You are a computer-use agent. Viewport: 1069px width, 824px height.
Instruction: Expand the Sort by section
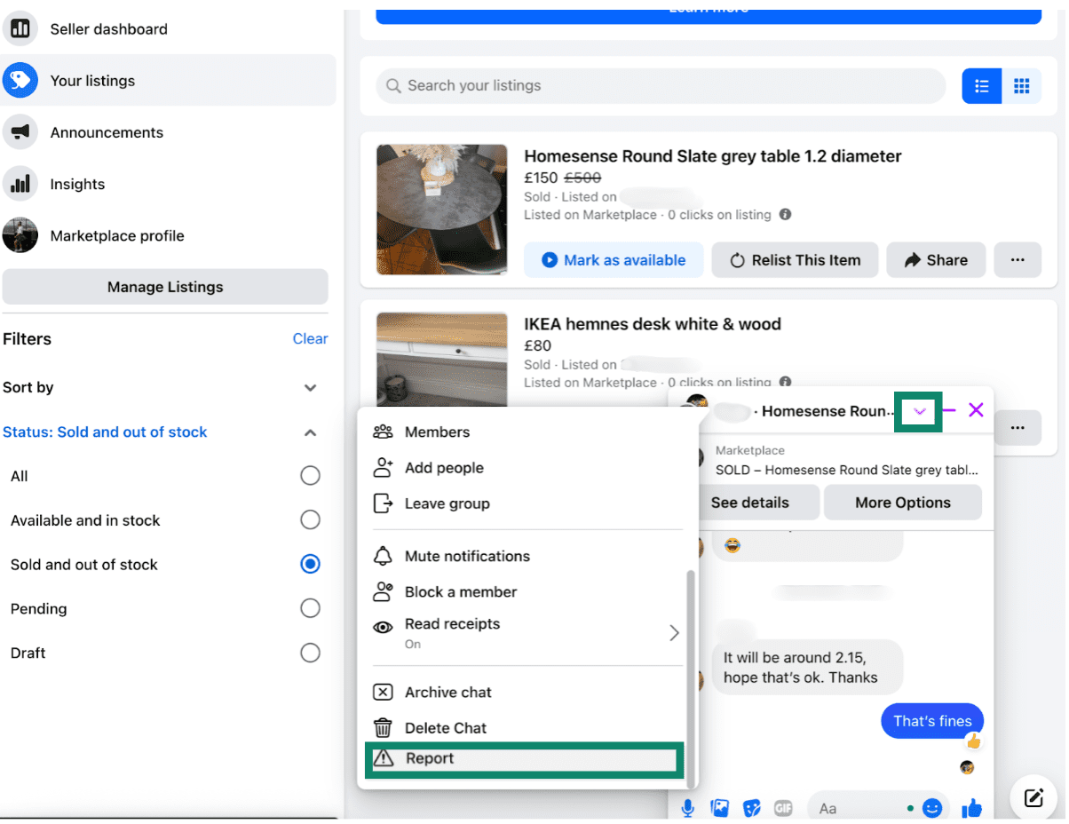(310, 388)
